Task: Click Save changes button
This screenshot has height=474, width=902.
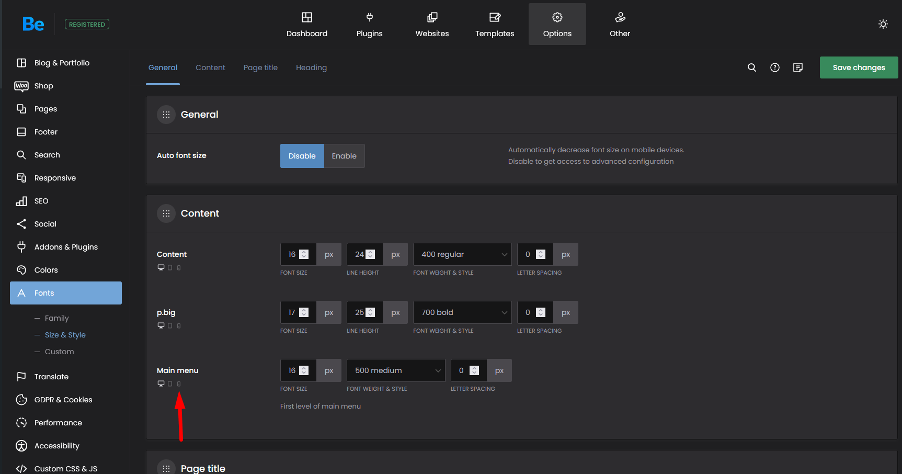Action: click(859, 67)
